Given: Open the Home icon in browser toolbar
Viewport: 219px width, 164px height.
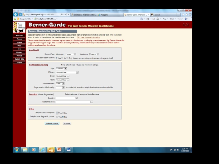Looking at the screenshot, I should click(183, 14).
